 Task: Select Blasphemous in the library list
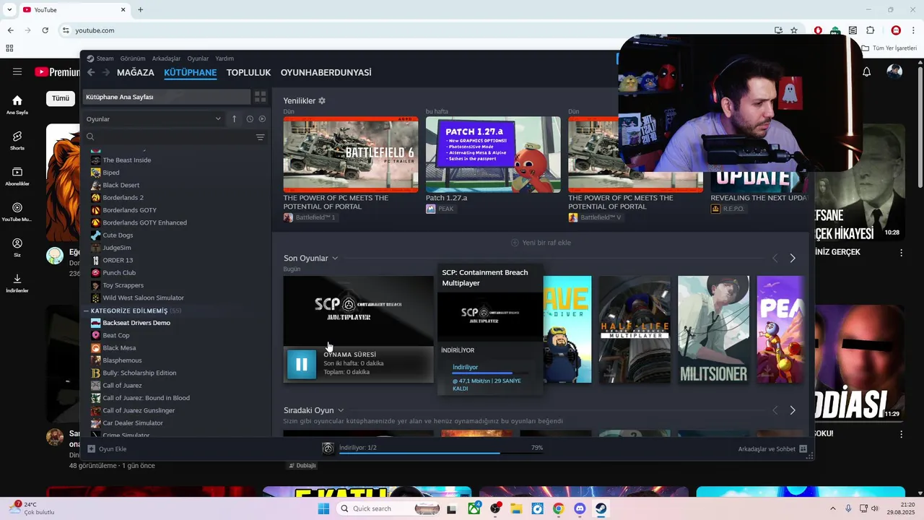(x=122, y=360)
